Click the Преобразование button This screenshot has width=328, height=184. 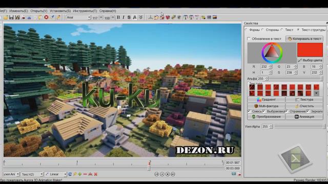(x=266, y=117)
